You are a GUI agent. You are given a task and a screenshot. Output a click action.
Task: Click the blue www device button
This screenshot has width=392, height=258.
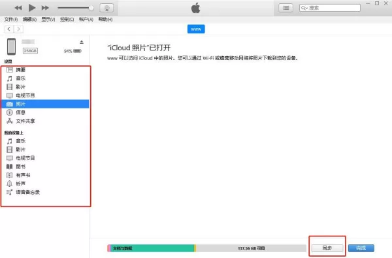(196, 29)
